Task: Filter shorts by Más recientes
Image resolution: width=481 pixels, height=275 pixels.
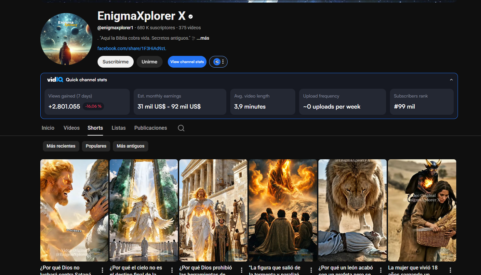Action: point(61,146)
